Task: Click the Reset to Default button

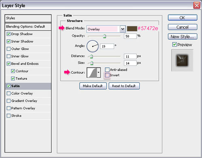Action: point(124,86)
